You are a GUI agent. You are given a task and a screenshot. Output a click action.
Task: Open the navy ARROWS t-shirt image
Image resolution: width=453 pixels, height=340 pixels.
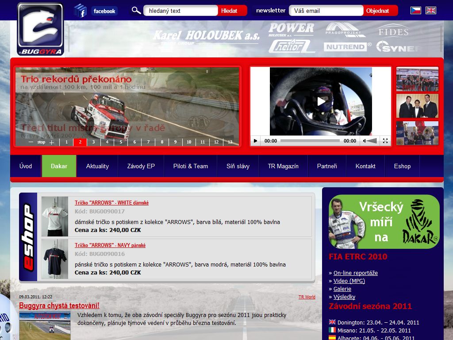(55, 259)
